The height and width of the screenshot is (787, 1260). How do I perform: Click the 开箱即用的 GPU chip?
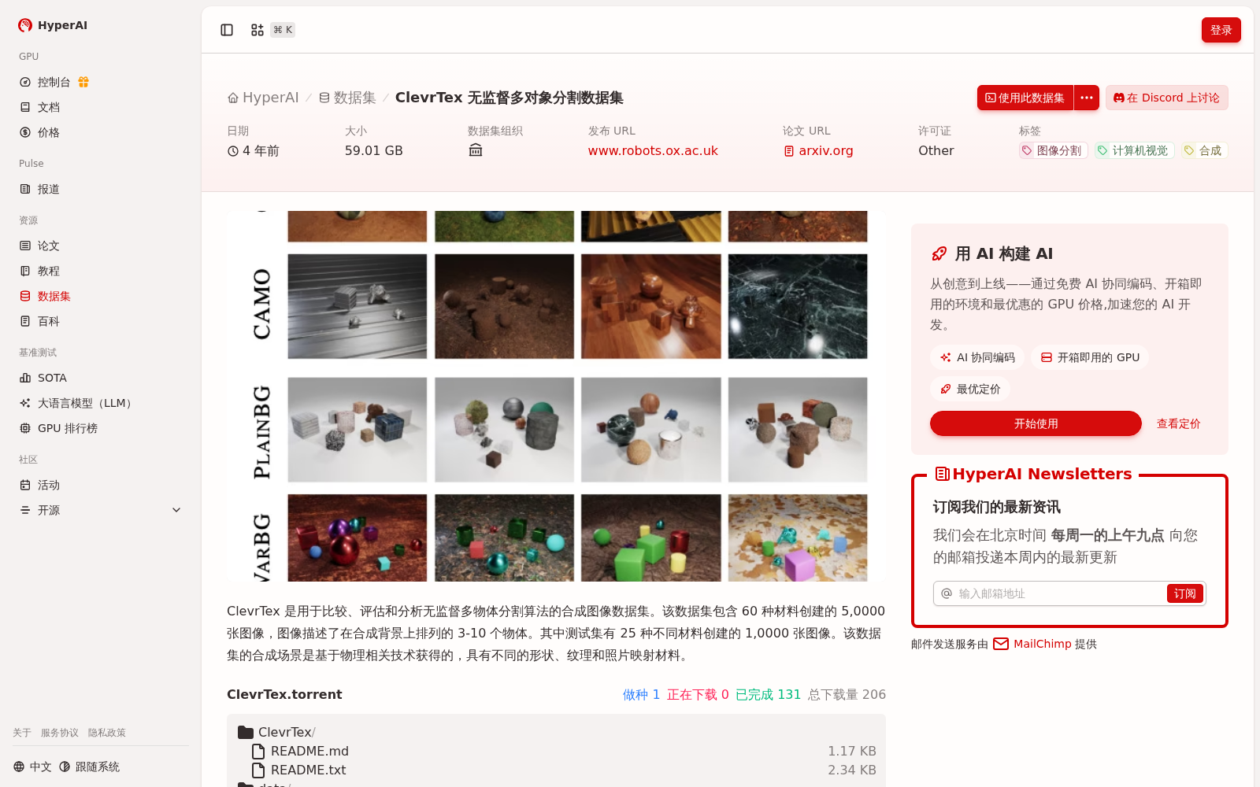pyautogui.click(x=1090, y=357)
